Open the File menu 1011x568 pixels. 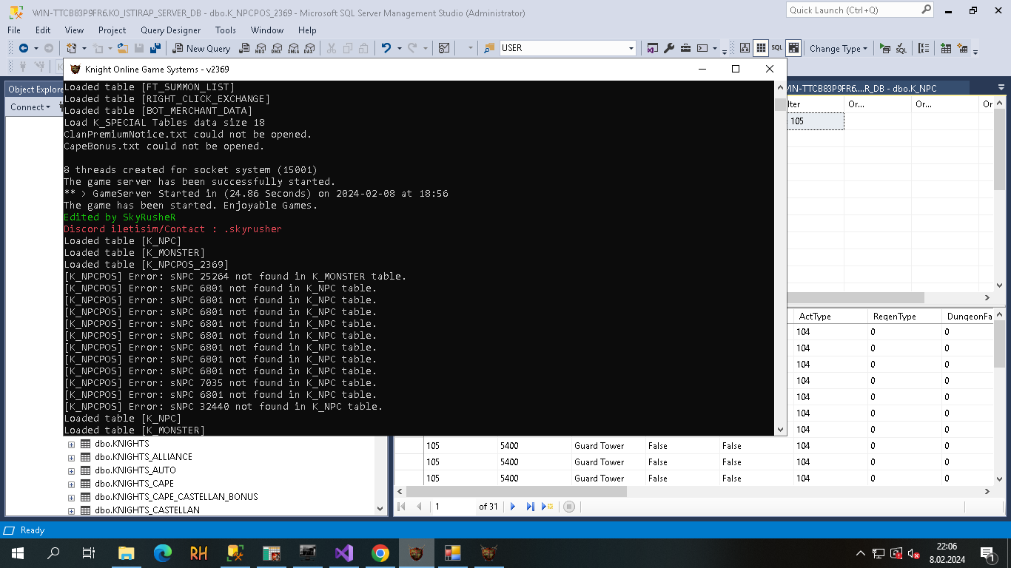[14, 30]
